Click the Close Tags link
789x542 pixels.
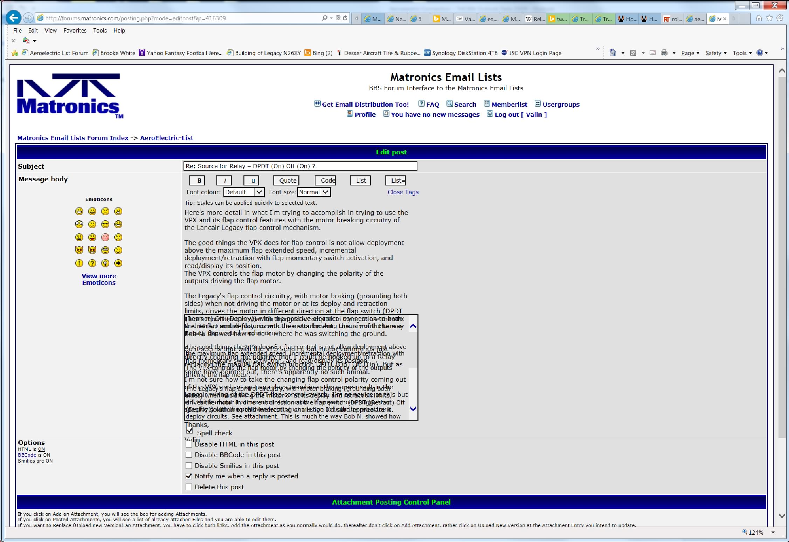pyautogui.click(x=403, y=192)
